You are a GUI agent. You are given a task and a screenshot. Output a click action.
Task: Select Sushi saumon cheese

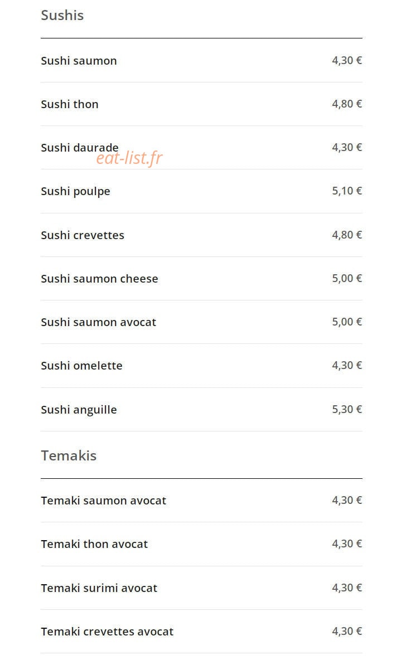point(201,278)
